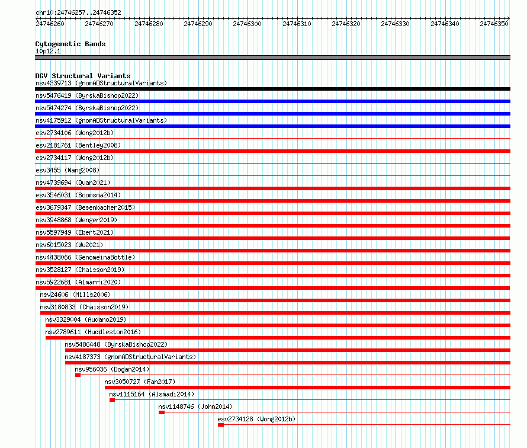
Task: Click the chr10:24746257..24746352 region label
Action: (x=78, y=12)
